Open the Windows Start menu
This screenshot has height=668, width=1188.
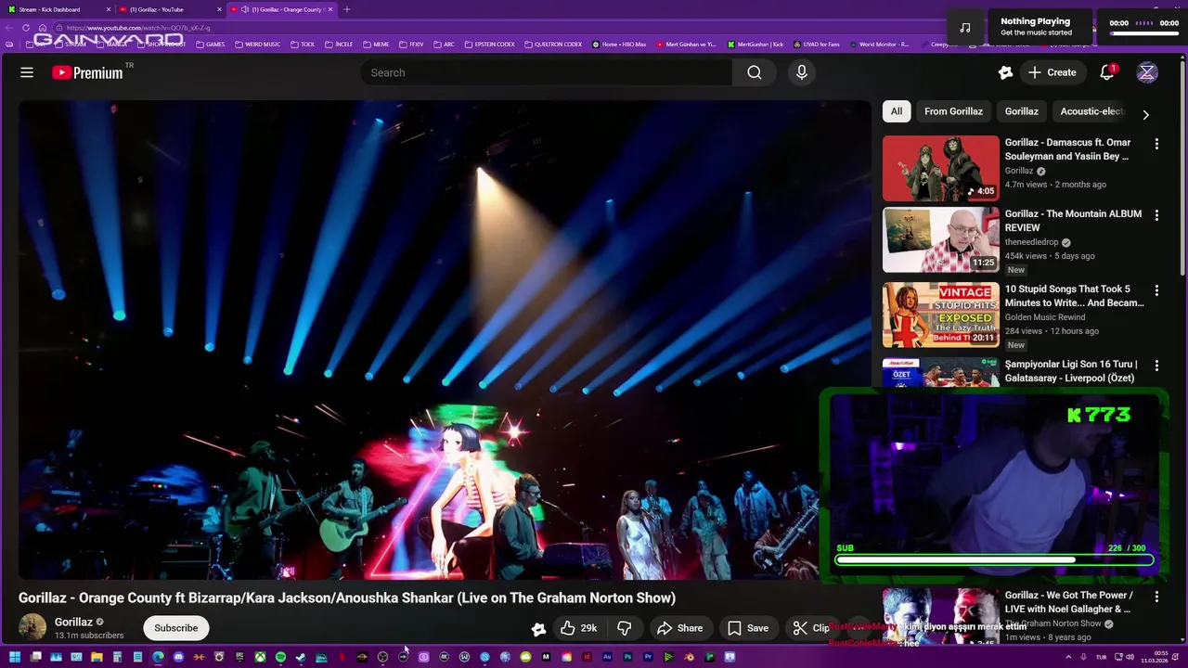[15, 657]
